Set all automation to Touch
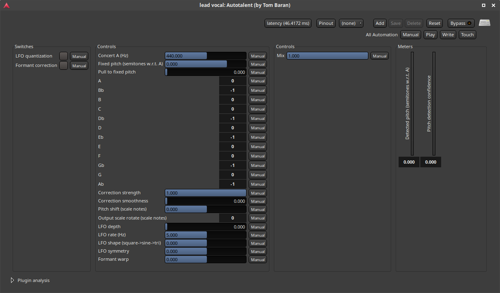 click(467, 35)
